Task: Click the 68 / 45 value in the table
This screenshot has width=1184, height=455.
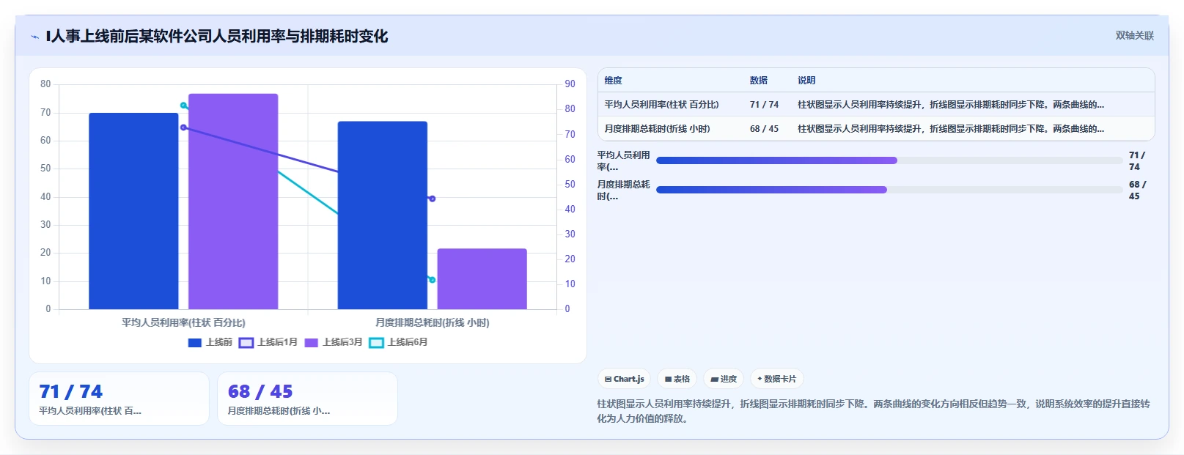Action: [x=764, y=129]
